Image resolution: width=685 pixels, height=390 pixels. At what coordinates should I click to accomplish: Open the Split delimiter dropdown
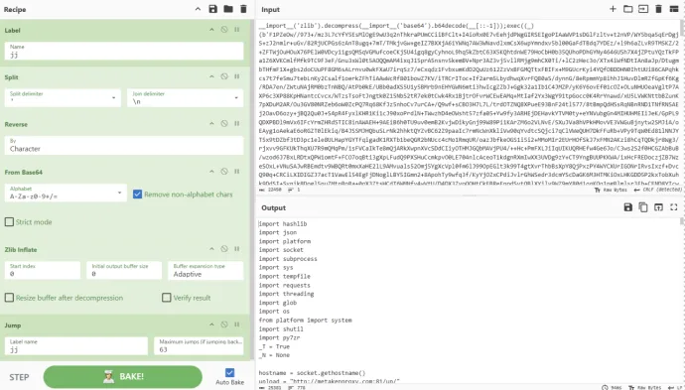[x=63, y=98]
